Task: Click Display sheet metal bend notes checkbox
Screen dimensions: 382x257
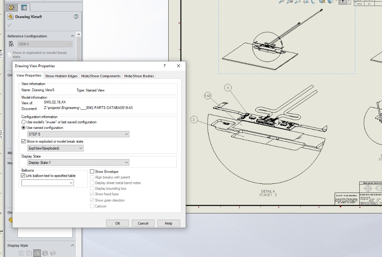Action: (x=92, y=183)
